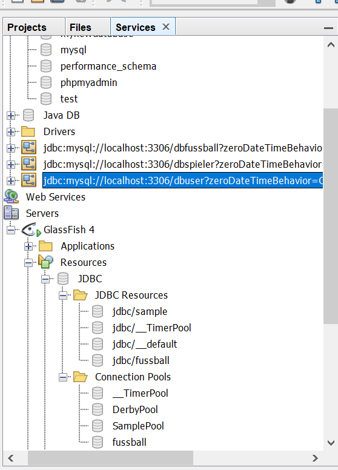
Task: Click the GlassFish 4 server icon
Action: coord(31,230)
